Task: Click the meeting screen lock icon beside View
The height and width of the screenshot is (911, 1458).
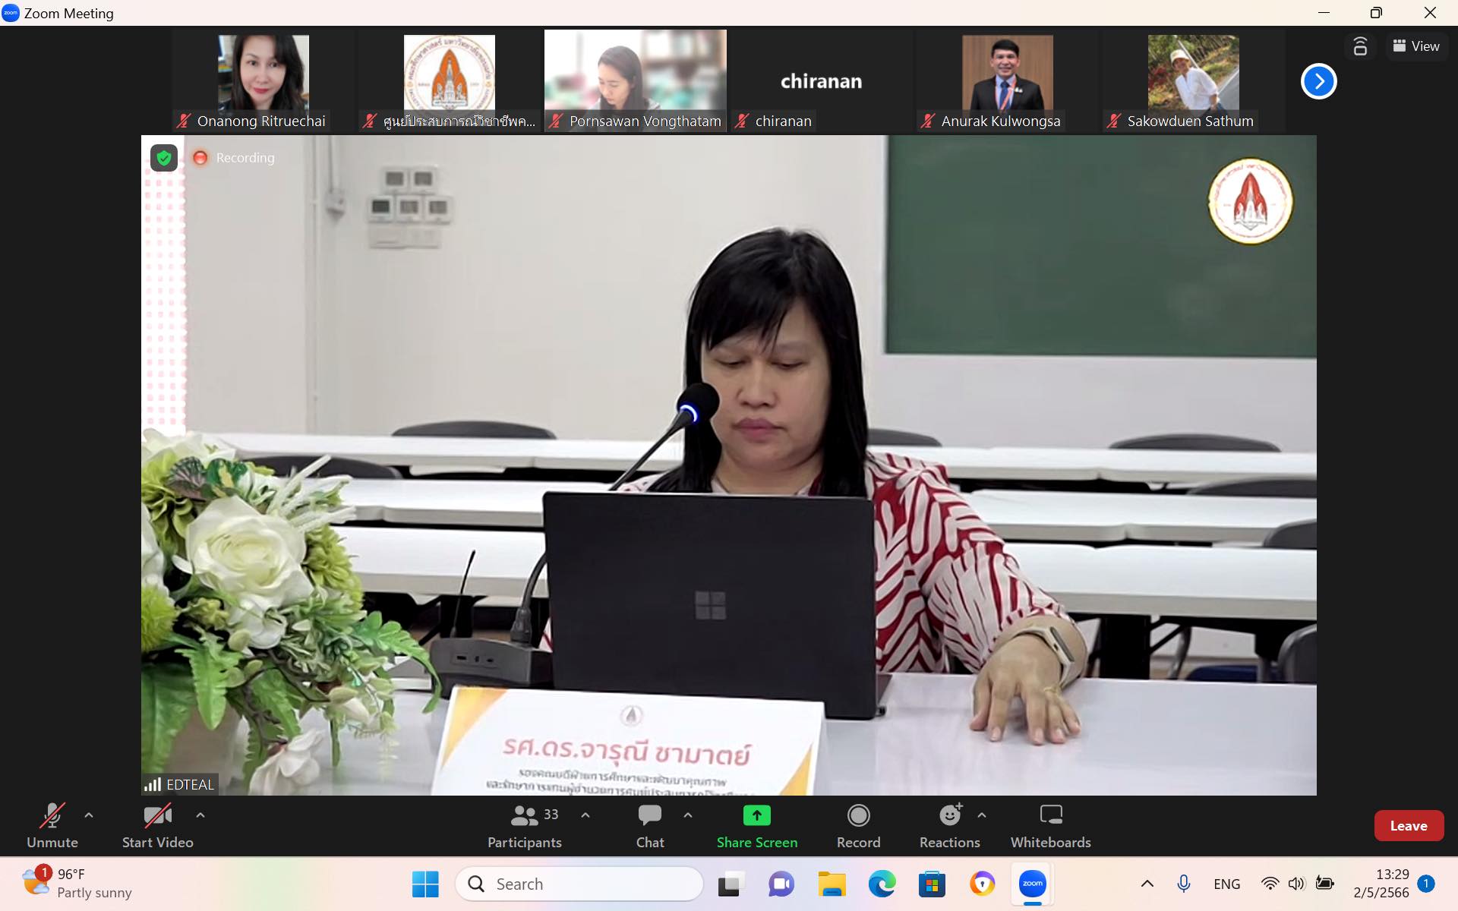Action: 1360,46
